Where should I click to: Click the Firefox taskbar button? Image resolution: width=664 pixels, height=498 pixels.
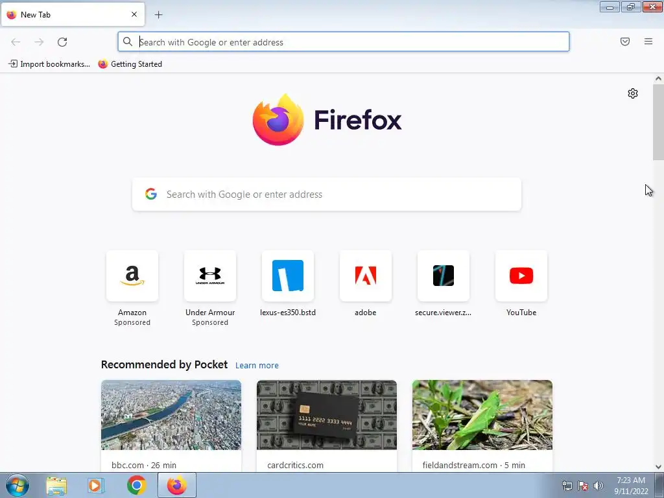176,485
